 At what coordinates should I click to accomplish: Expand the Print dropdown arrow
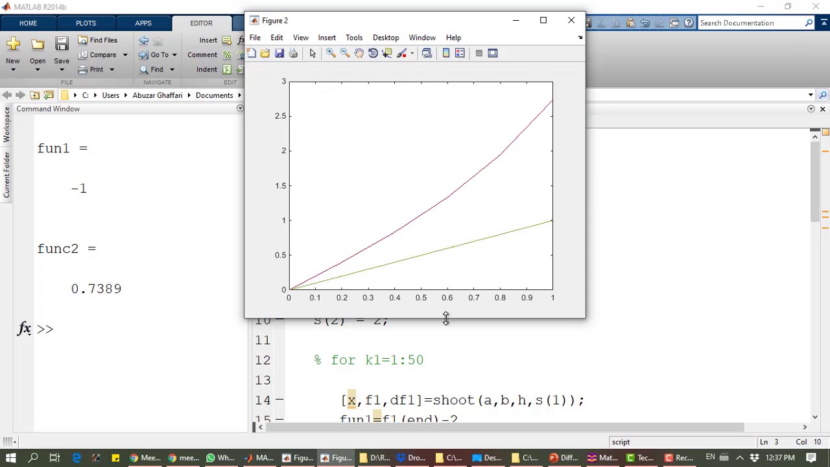coord(112,69)
